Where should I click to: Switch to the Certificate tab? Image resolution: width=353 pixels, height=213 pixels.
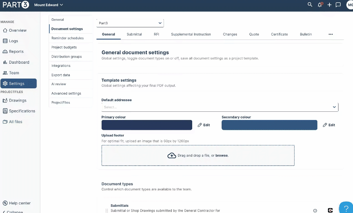coord(279,34)
